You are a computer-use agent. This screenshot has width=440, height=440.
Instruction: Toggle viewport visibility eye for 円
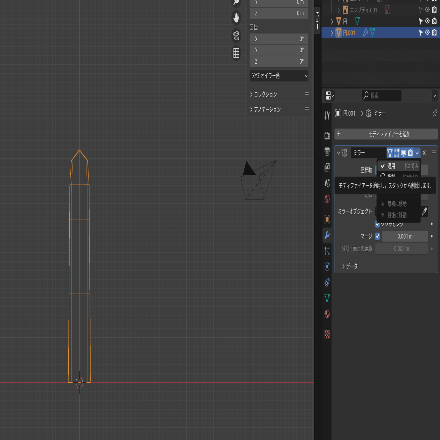(427, 21)
